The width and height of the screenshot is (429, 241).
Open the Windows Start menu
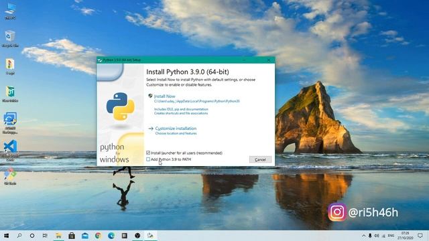coord(6,236)
